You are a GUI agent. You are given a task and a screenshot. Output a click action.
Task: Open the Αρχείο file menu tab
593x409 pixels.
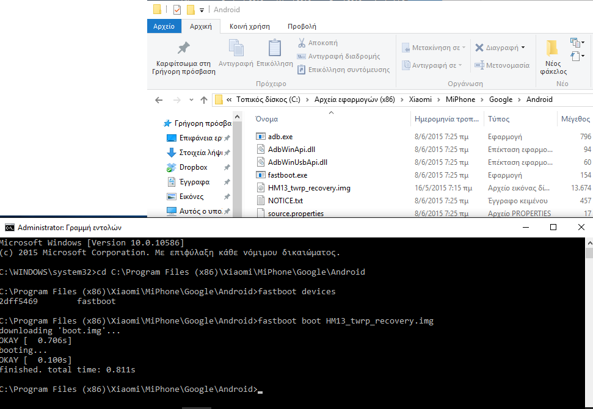[164, 26]
